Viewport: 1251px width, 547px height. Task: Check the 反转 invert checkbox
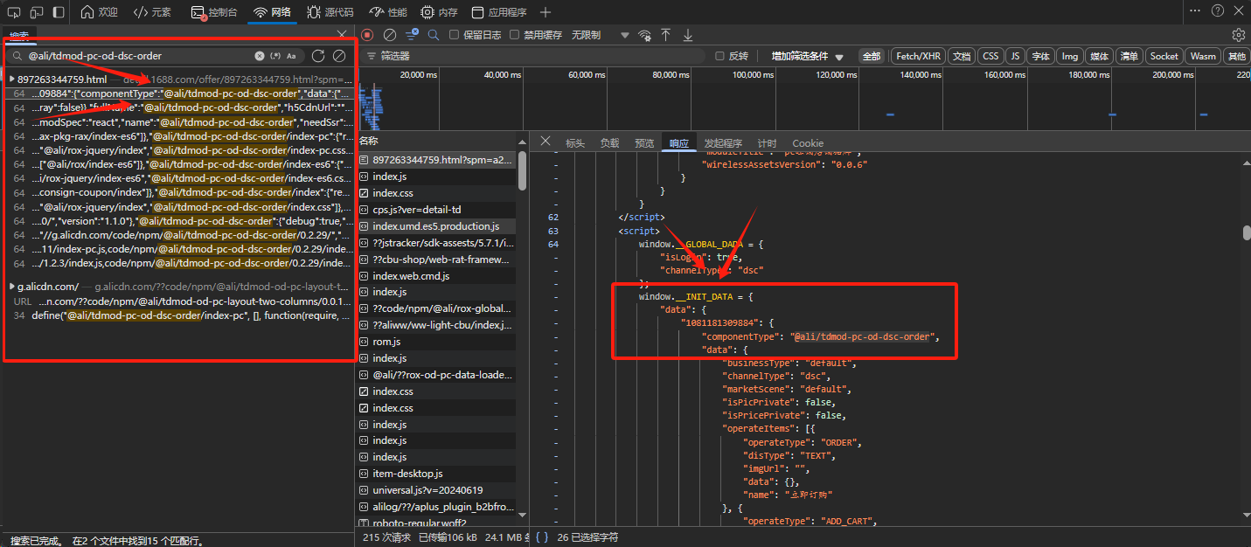click(719, 56)
